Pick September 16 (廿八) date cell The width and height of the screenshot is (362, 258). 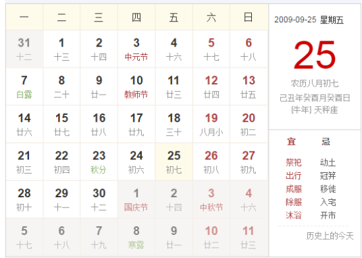[x=99, y=124]
